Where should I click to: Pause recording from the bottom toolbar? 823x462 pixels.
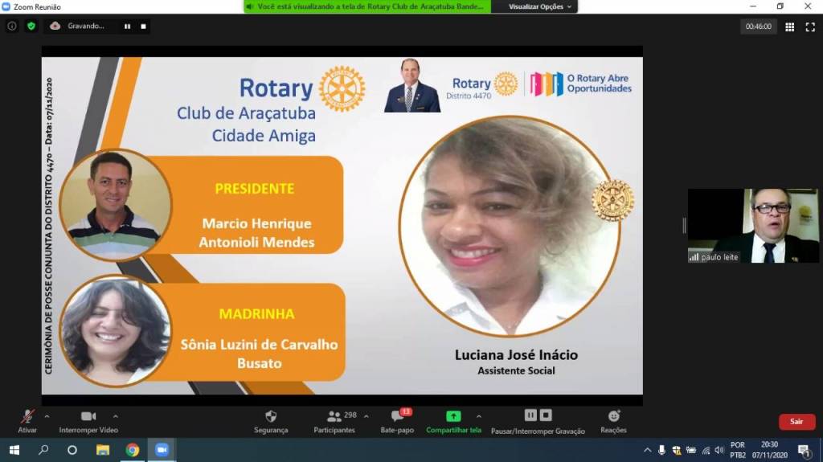pyautogui.click(x=530, y=415)
